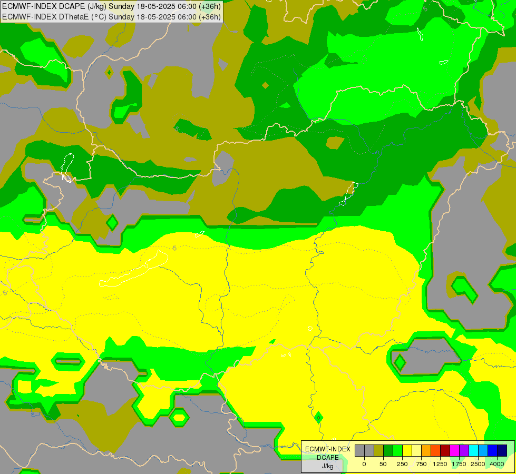The height and width of the screenshot is (474, 516).
Task: Click the dark green legend swatch after 50
Action: pyautogui.click(x=388, y=451)
